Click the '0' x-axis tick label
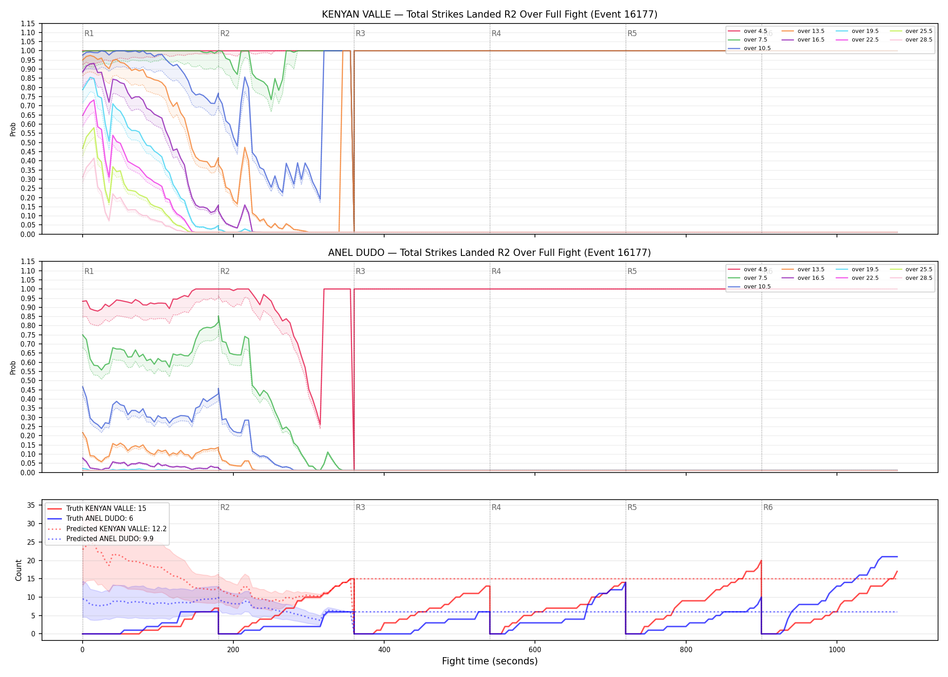This screenshot has width=948, height=677. coord(82,650)
